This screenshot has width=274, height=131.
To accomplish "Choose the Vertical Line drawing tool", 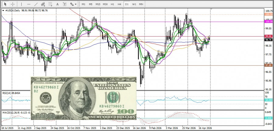I will (x=21, y=4).
